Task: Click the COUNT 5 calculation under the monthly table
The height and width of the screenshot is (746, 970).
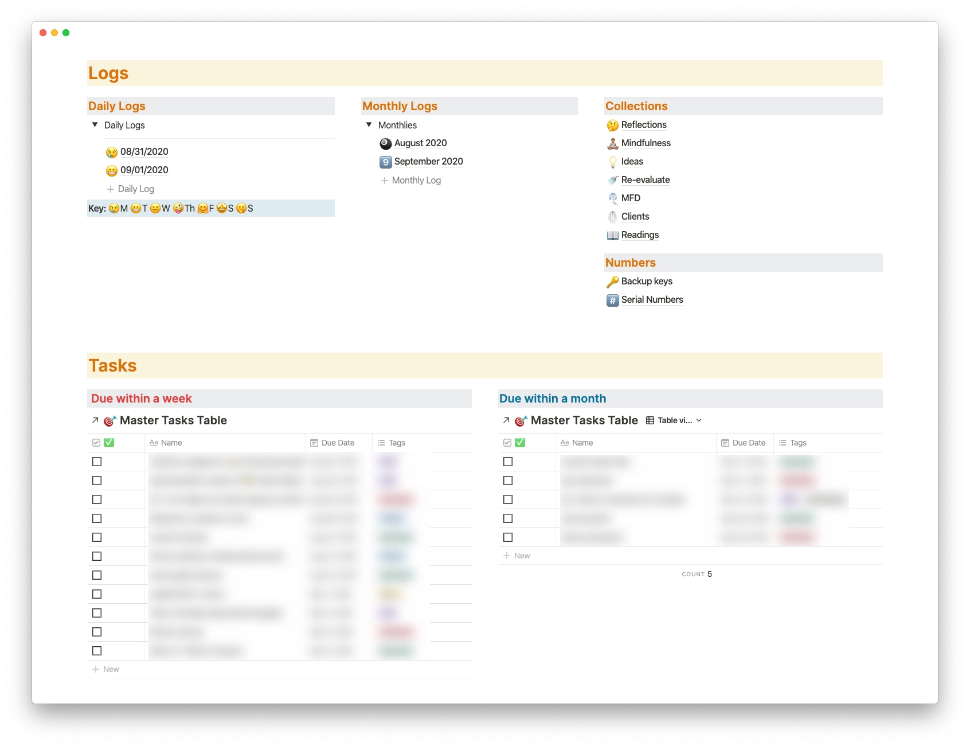Action: tap(697, 574)
